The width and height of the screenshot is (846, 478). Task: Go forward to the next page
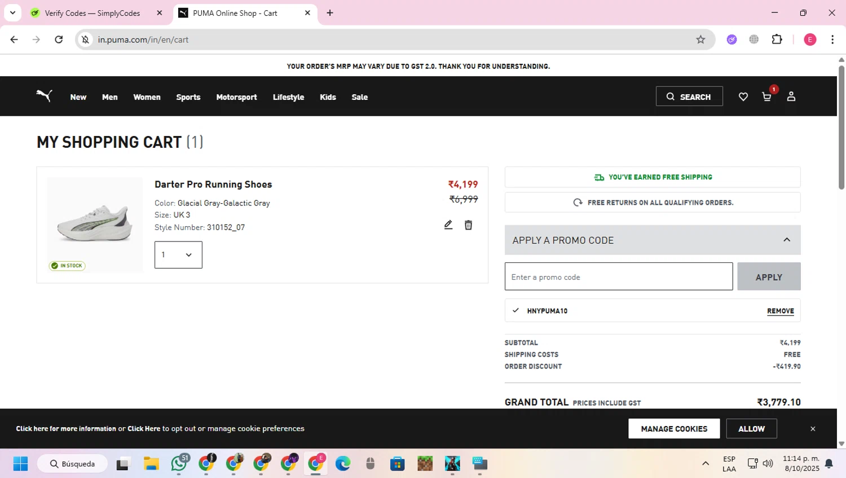(36, 40)
